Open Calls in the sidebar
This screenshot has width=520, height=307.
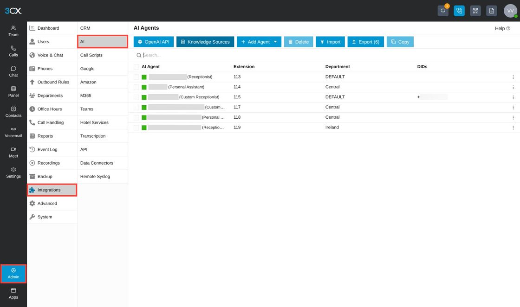[x=13, y=51]
